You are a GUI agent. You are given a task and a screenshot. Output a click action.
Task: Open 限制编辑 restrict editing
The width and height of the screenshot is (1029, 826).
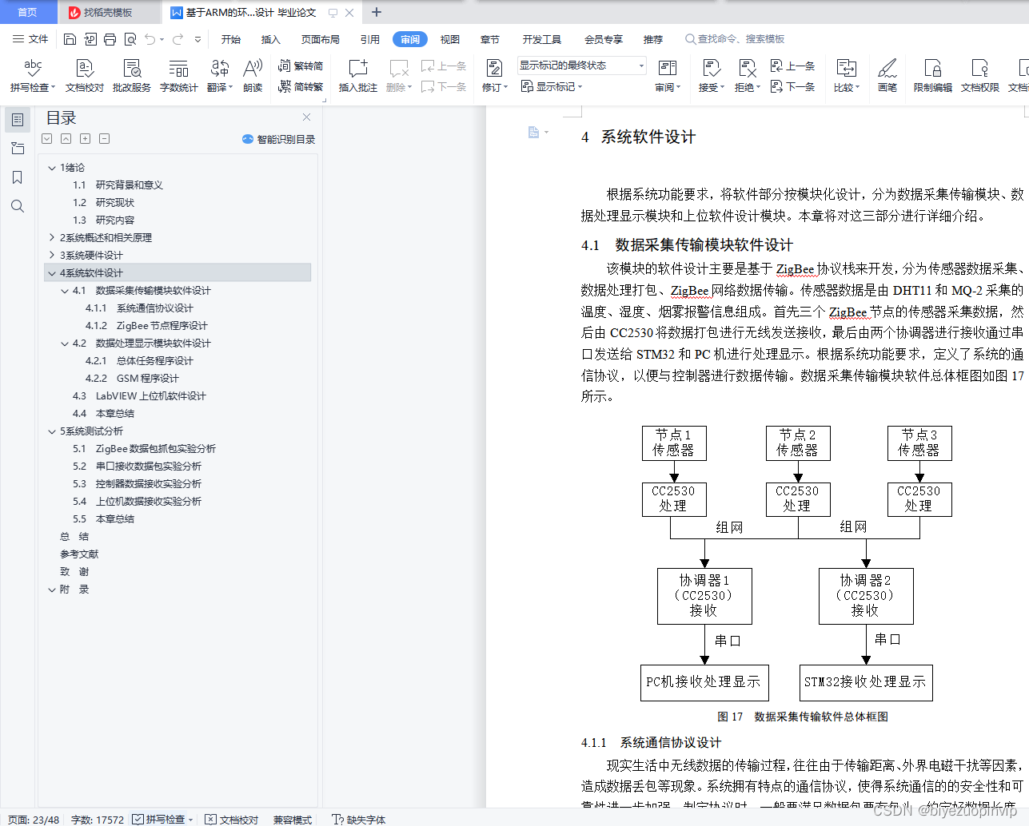933,76
